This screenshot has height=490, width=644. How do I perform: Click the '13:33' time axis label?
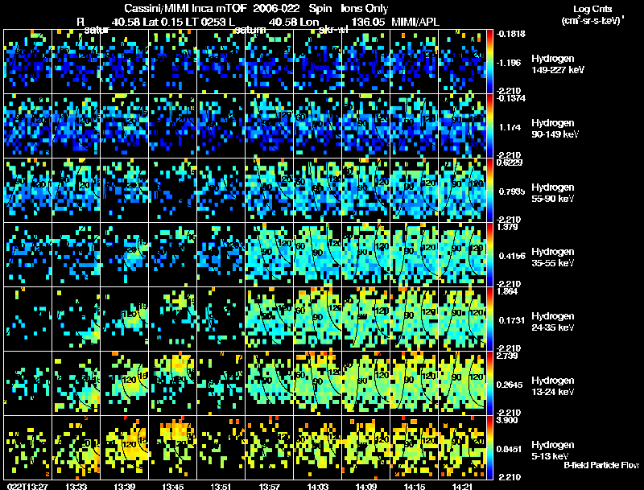[x=76, y=486]
